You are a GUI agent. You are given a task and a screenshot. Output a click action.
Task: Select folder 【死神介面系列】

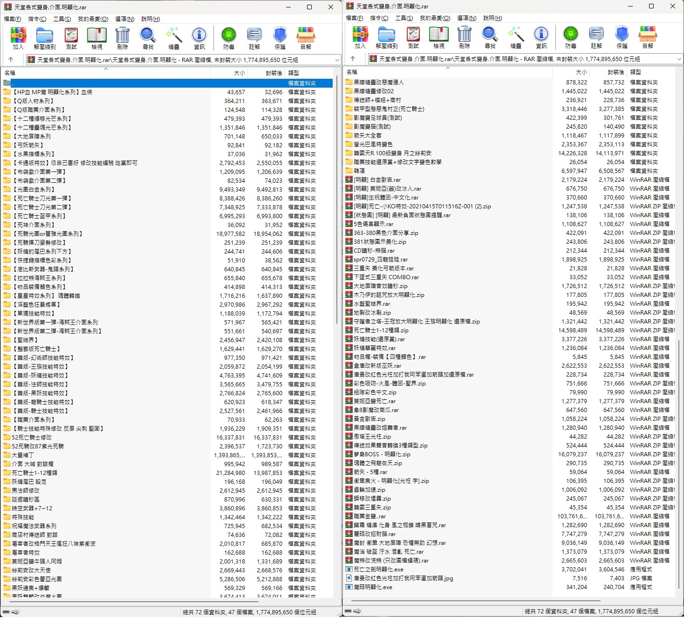tap(167, 225)
